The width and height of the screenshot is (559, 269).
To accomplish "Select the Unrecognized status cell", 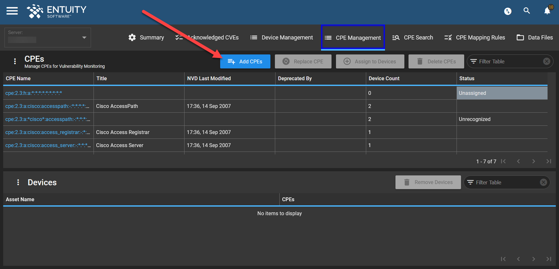I will click(x=502, y=119).
